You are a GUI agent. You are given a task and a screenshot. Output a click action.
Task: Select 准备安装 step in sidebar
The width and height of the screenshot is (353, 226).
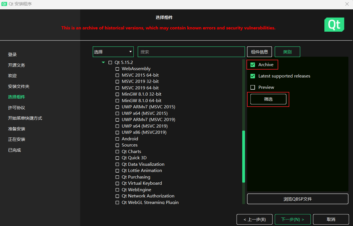(16, 129)
